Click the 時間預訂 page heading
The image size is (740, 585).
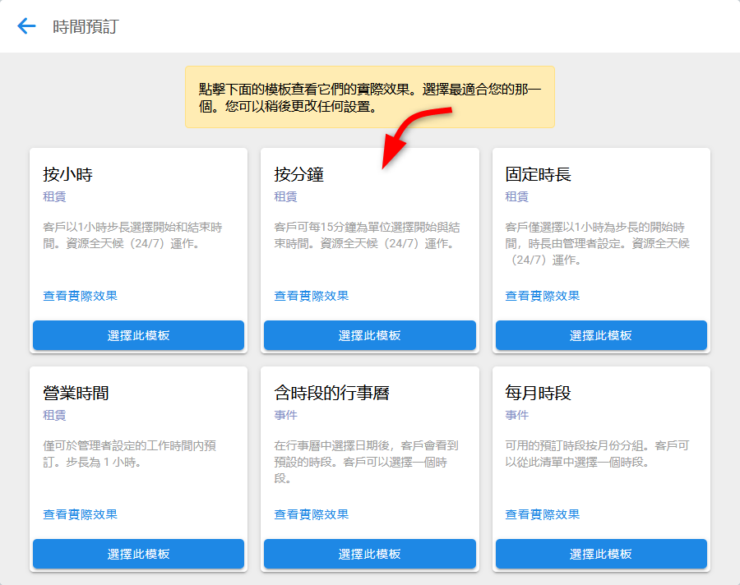tap(85, 26)
